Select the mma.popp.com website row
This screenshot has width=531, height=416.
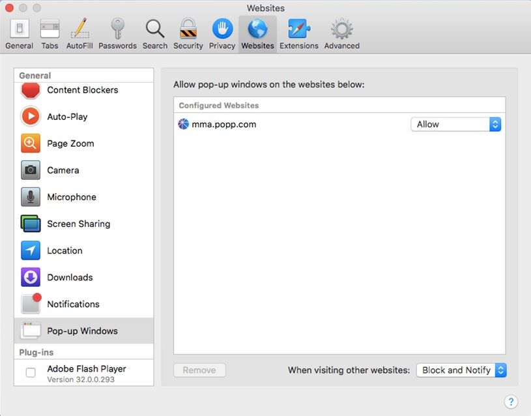(339, 125)
